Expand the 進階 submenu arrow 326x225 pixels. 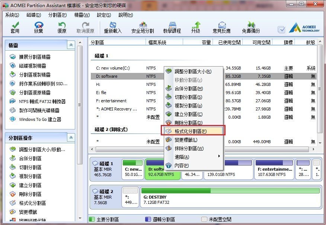(219, 156)
